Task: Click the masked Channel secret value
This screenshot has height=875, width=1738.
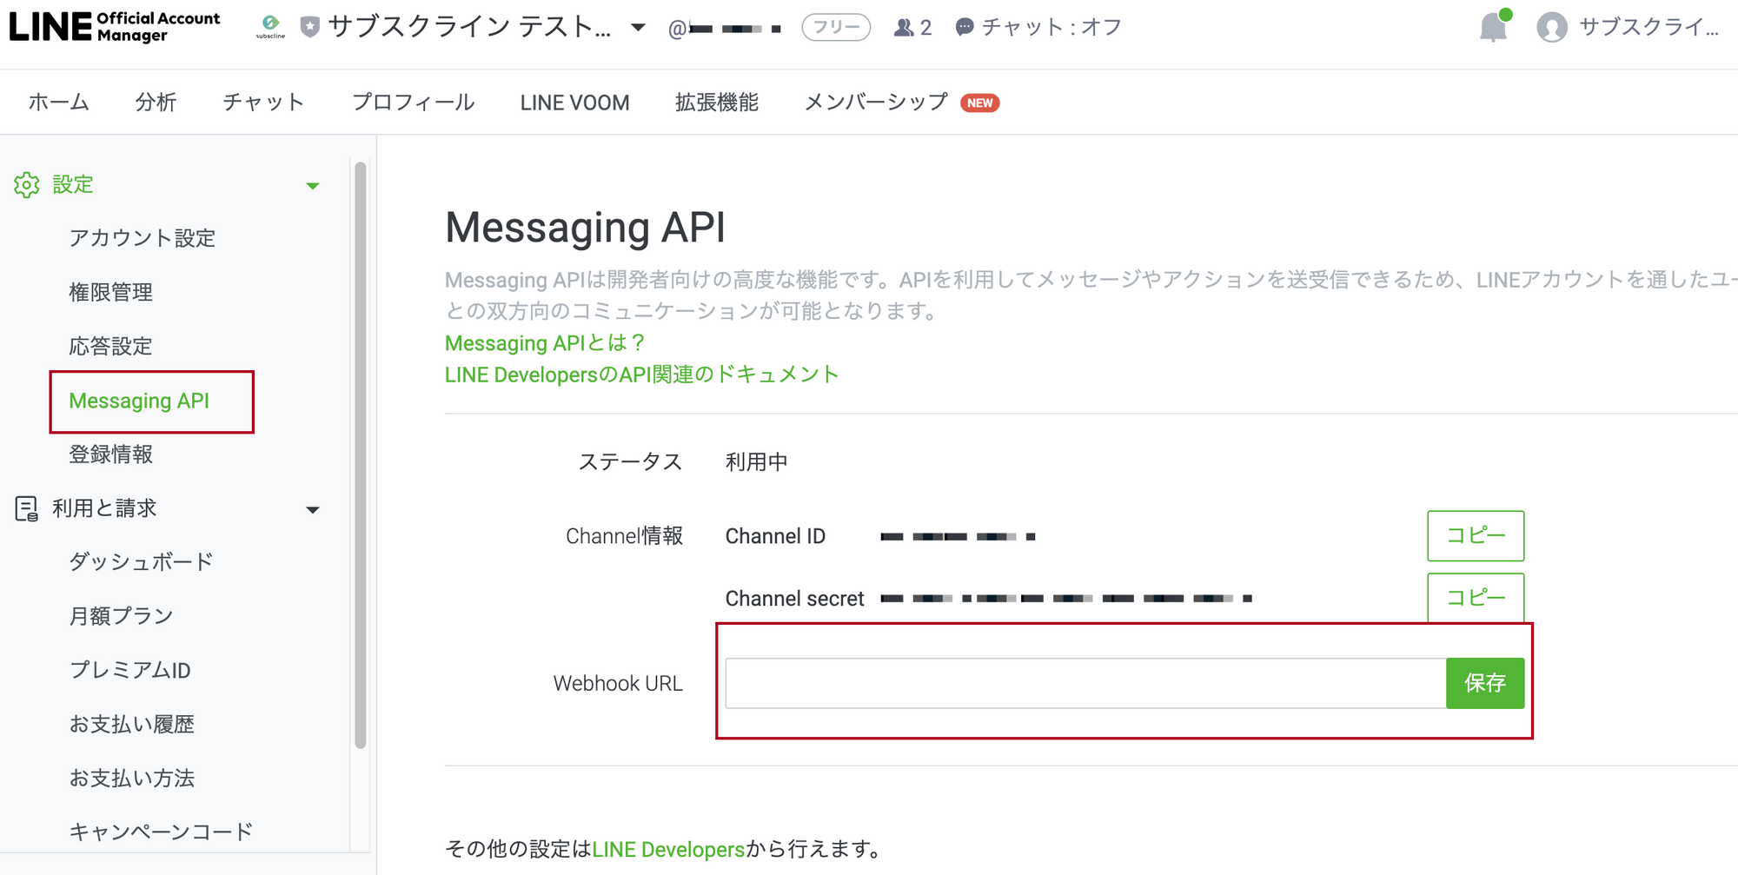Action: pyautogui.click(x=1066, y=599)
